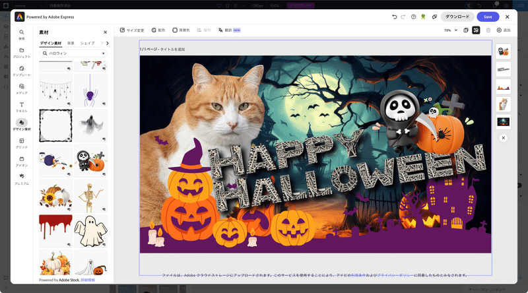
Task: Open the 73% zoom level dropdown
Action: pyautogui.click(x=451, y=30)
